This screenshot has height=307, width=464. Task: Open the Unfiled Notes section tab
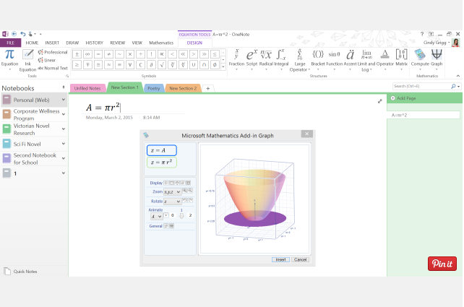coord(87,88)
